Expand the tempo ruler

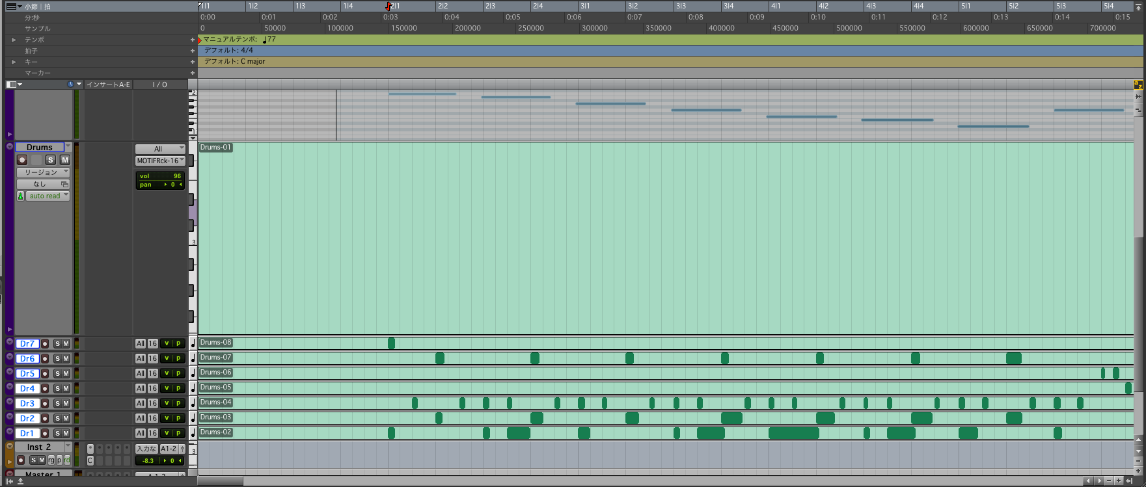(14, 40)
